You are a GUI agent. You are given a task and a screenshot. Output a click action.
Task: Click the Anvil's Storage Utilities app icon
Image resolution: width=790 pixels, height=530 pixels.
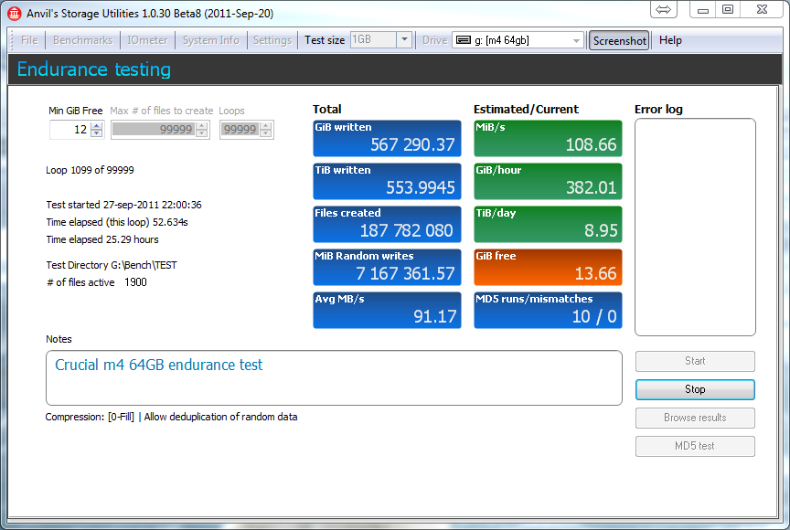click(14, 14)
